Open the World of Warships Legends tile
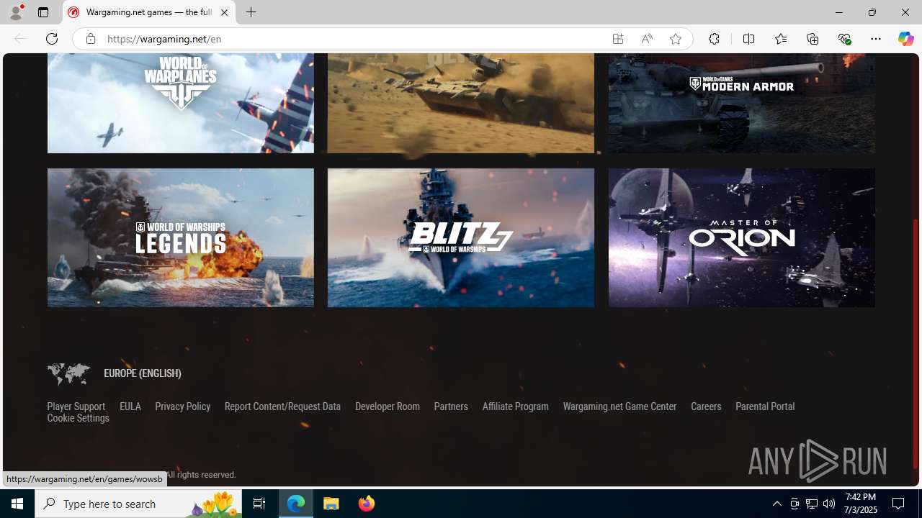The image size is (922, 518). [x=180, y=237]
